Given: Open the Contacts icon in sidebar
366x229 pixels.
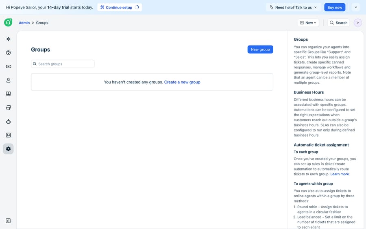Looking at the screenshot, I should (x=9, y=80).
